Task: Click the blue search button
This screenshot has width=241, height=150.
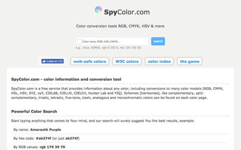Action: tap(158, 41)
